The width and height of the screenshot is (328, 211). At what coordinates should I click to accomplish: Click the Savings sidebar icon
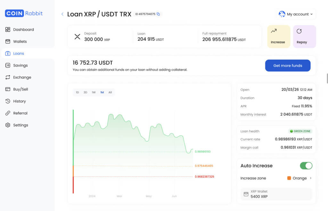7,65
